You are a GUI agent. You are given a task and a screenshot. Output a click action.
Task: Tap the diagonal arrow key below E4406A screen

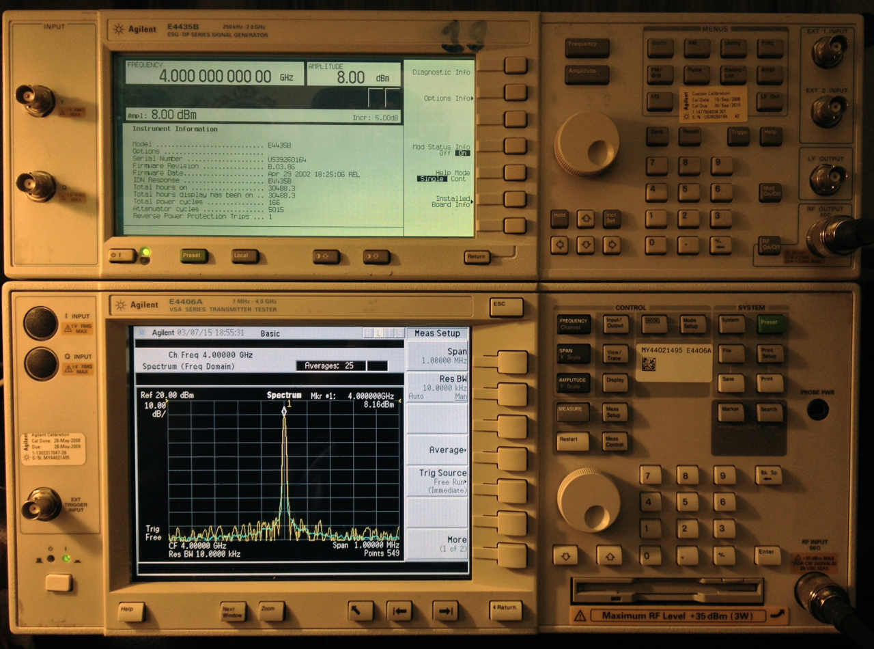click(x=361, y=610)
